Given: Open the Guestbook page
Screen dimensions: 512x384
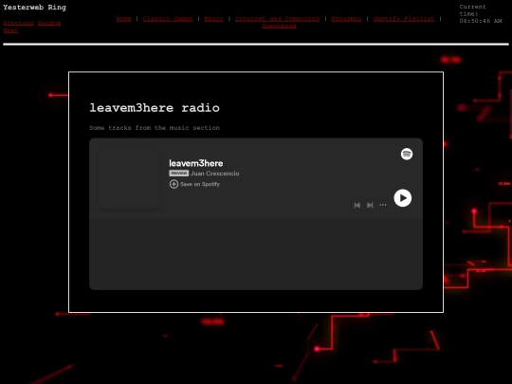Looking at the screenshot, I should (279, 26).
